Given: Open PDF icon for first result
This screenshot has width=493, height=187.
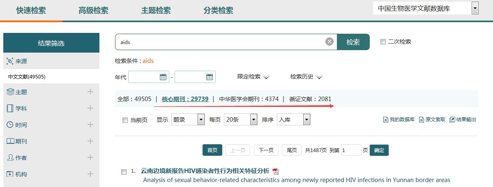Looking at the screenshot, I should point(276,171).
